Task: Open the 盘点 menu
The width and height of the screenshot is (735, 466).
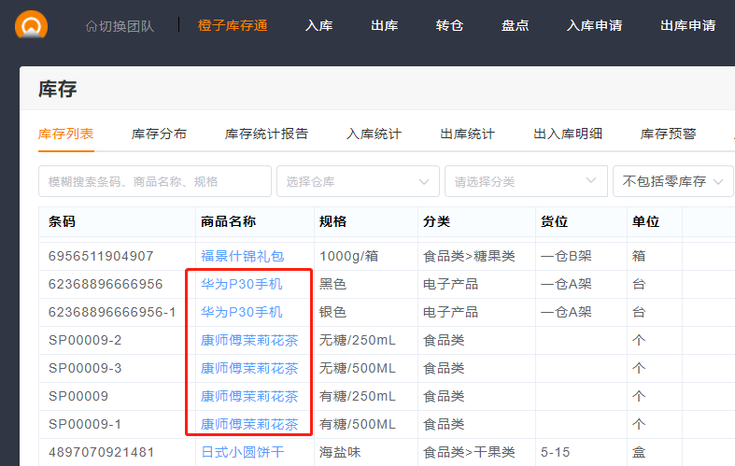Action: tap(515, 26)
